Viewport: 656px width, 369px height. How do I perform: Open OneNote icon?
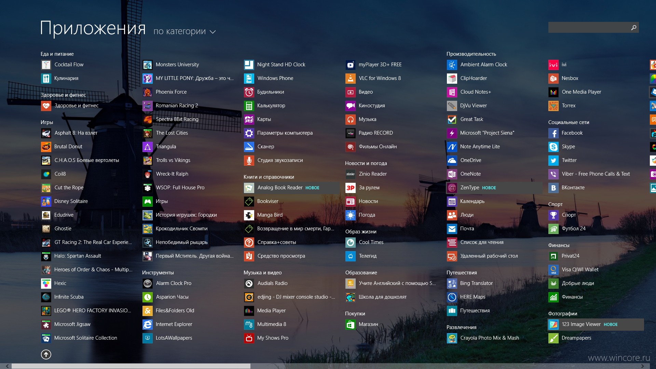452,174
